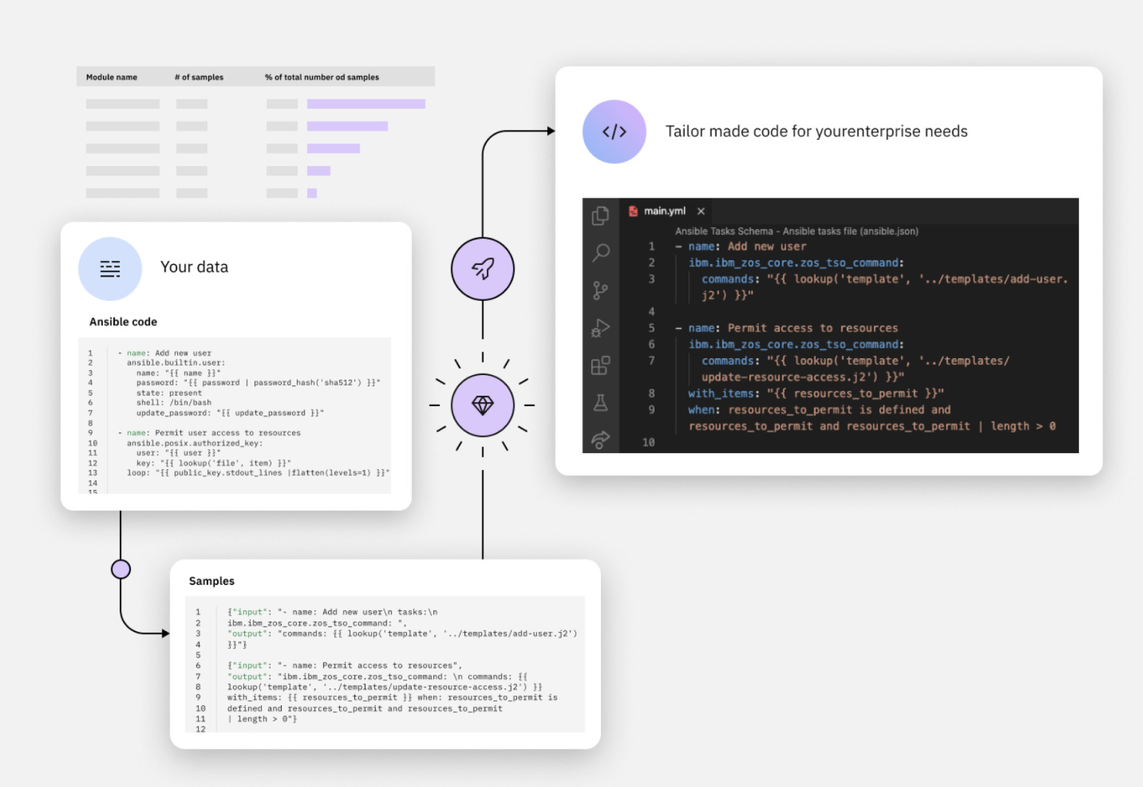Image resolution: width=1143 pixels, height=787 pixels.
Task: Click 'ansible.builtin.user:' in the Ansible code
Action: pyautogui.click(x=176, y=363)
